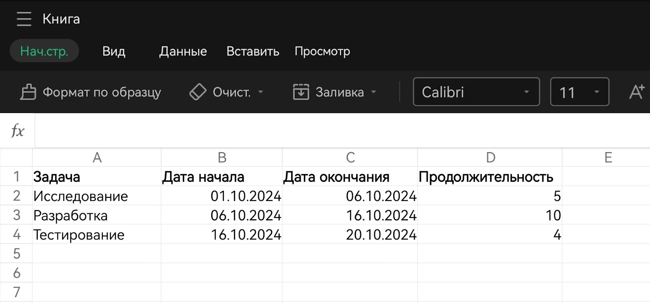Viewport: 650px width, 303px height.
Task: Open the font size 11 dropdown
Action: 579,92
